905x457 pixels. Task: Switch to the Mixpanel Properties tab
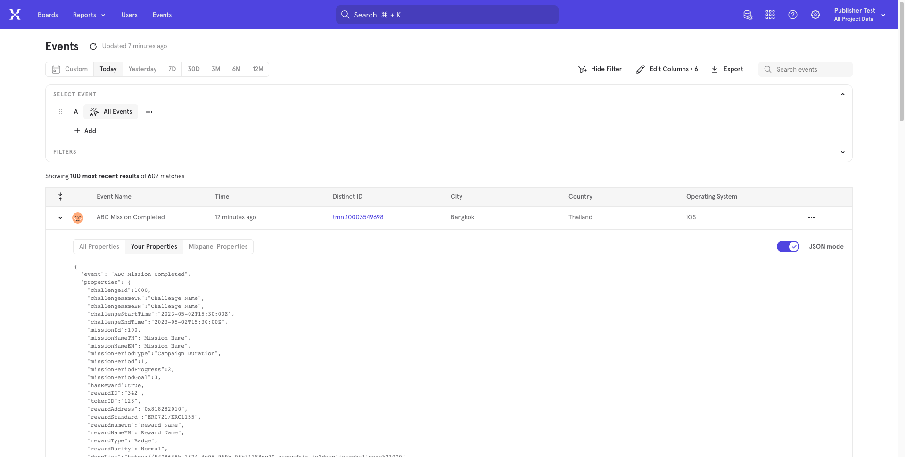[218, 247]
